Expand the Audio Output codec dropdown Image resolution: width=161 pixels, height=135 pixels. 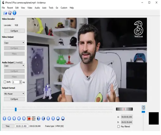(x=14, y=66)
